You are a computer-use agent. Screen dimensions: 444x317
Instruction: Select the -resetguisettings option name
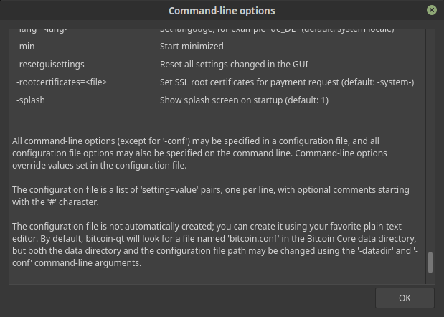click(x=50, y=64)
